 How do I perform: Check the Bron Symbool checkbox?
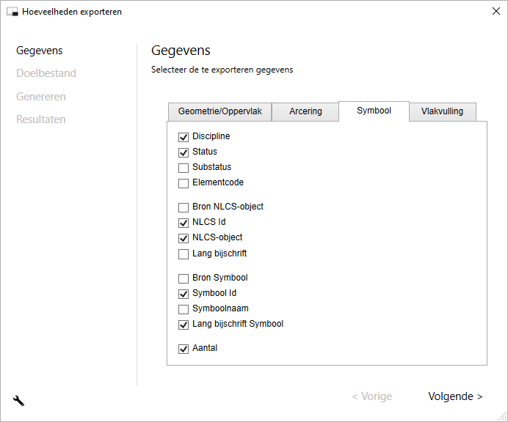coord(184,278)
